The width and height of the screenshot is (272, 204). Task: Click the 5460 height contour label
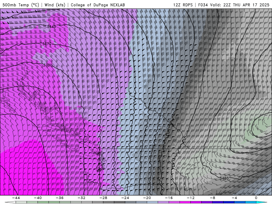click(x=224, y=178)
